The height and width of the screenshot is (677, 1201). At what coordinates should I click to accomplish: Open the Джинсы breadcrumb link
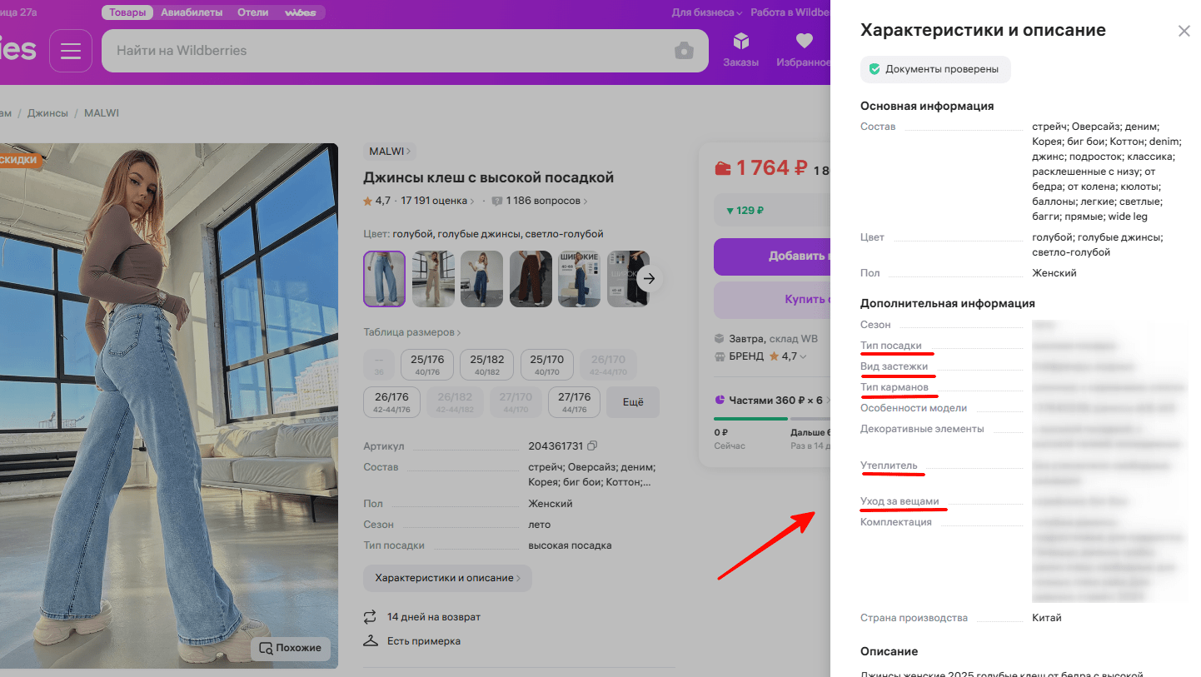tap(47, 112)
